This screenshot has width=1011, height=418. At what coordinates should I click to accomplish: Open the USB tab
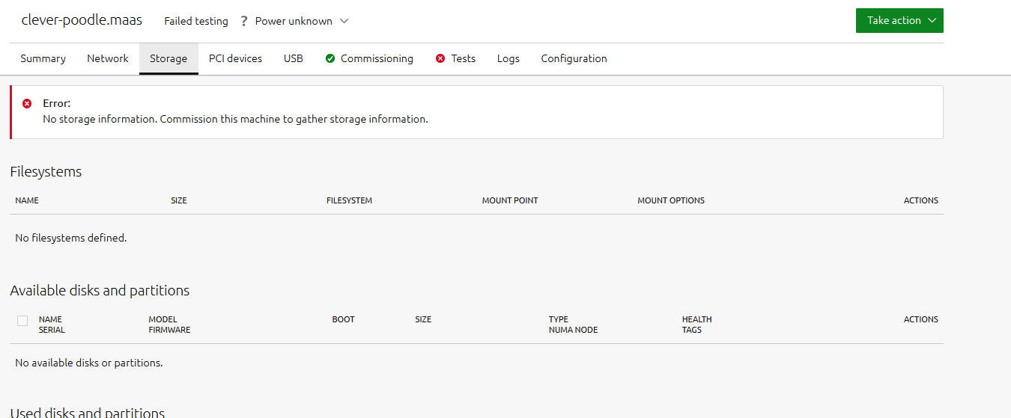click(294, 58)
